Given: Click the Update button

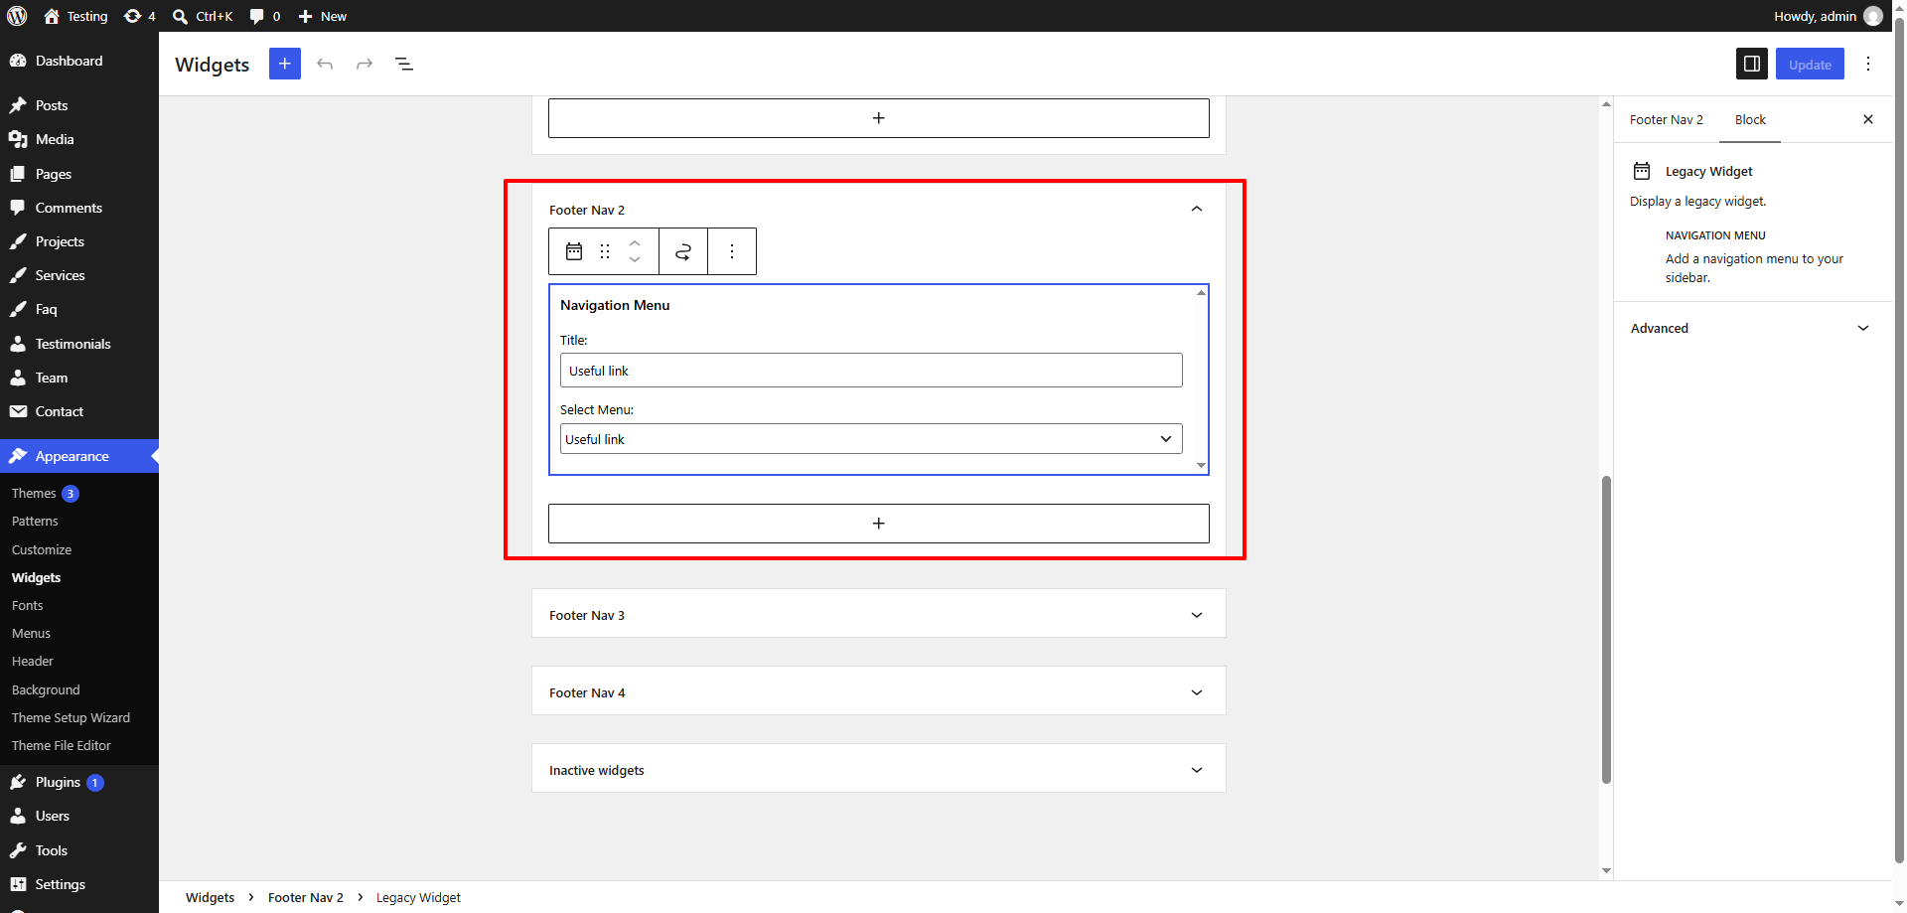Looking at the screenshot, I should [1810, 64].
